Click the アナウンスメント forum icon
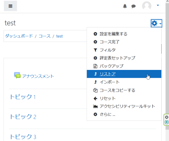The image size is (169, 141). 17,75
